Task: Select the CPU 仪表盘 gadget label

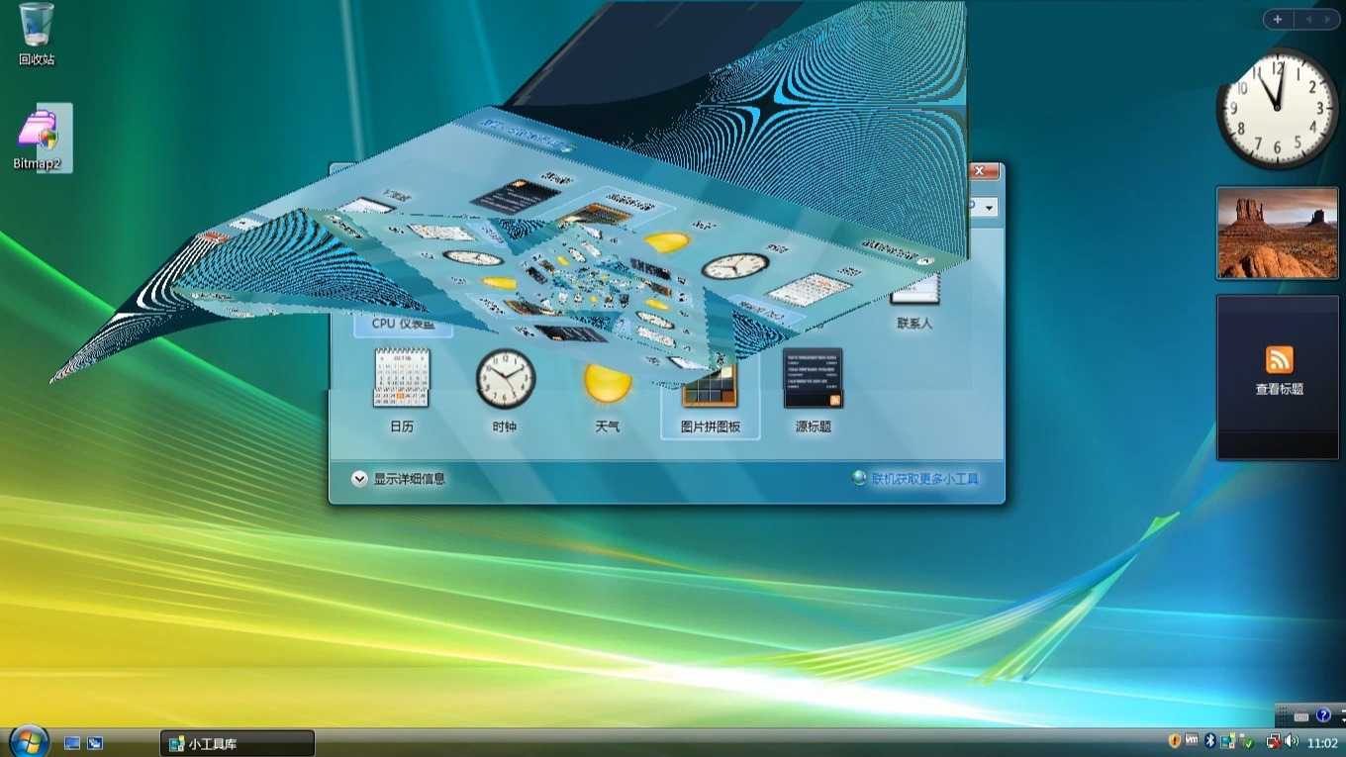Action: [403, 324]
